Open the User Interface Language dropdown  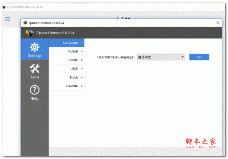pyautogui.click(x=161, y=57)
